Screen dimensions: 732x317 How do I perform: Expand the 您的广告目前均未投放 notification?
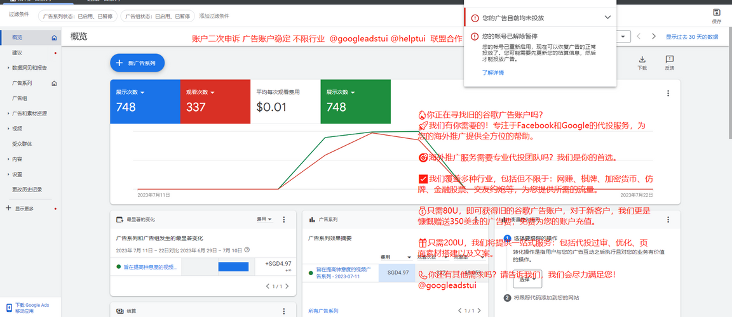[607, 18]
